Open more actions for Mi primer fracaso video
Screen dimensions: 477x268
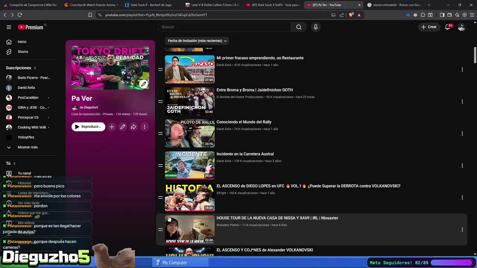click(462, 70)
